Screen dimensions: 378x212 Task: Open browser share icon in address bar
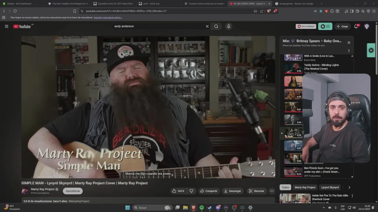[x=261, y=11]
